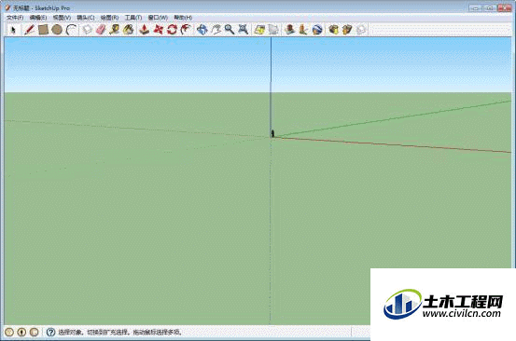Select the Paint Bucket tool

[x=129, y=30]
